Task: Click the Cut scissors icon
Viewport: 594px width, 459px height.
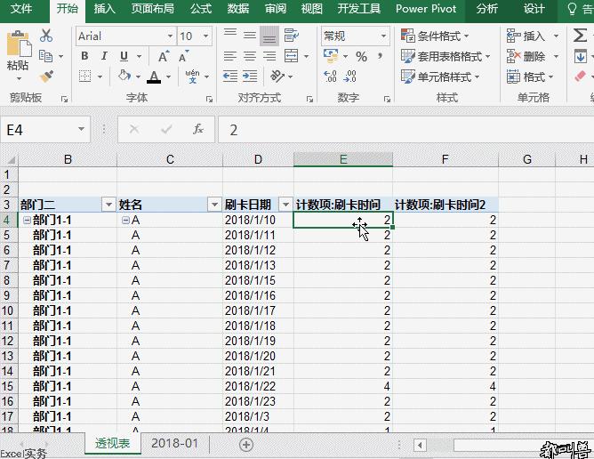Action: tap(46, 36)
